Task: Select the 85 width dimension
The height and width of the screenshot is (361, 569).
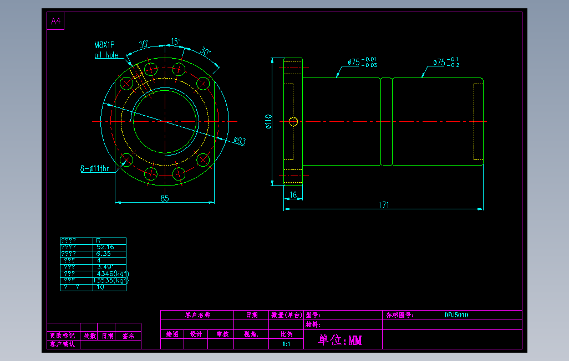Action: point(165,198)
